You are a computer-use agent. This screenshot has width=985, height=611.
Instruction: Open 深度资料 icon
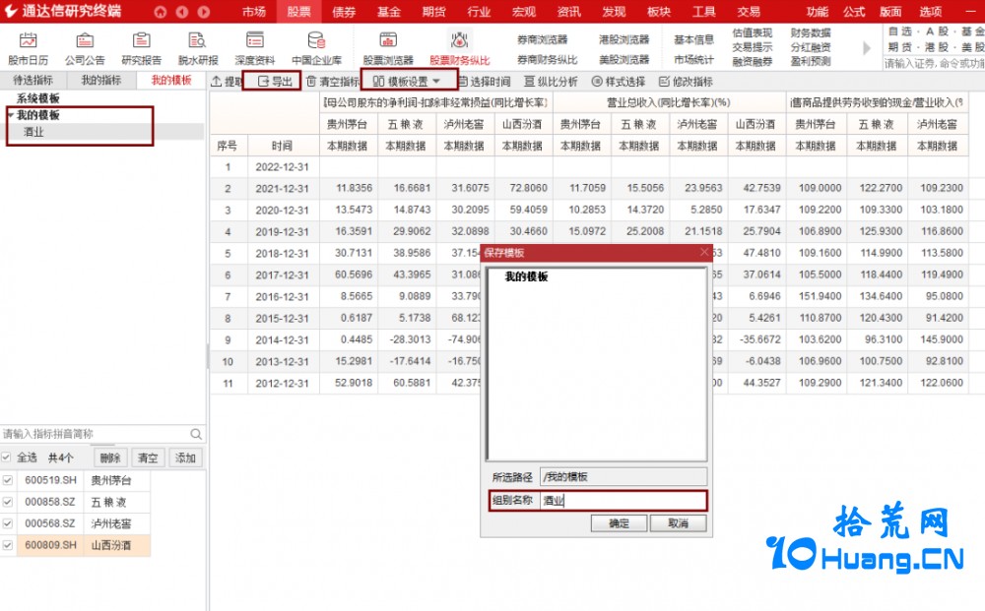coord(254,40)
